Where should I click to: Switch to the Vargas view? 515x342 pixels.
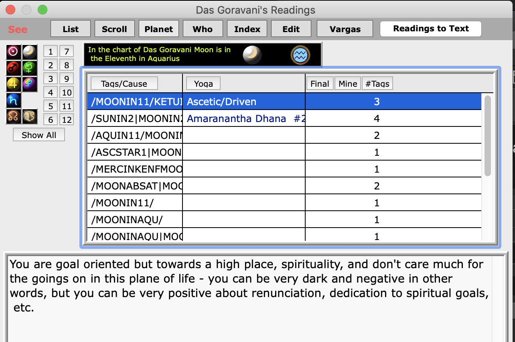345,29
